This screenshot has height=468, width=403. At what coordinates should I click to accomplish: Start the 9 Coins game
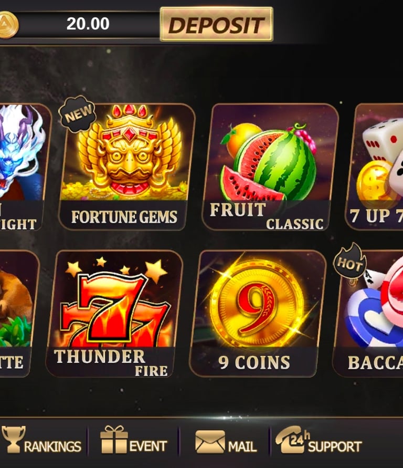[258, 314]
